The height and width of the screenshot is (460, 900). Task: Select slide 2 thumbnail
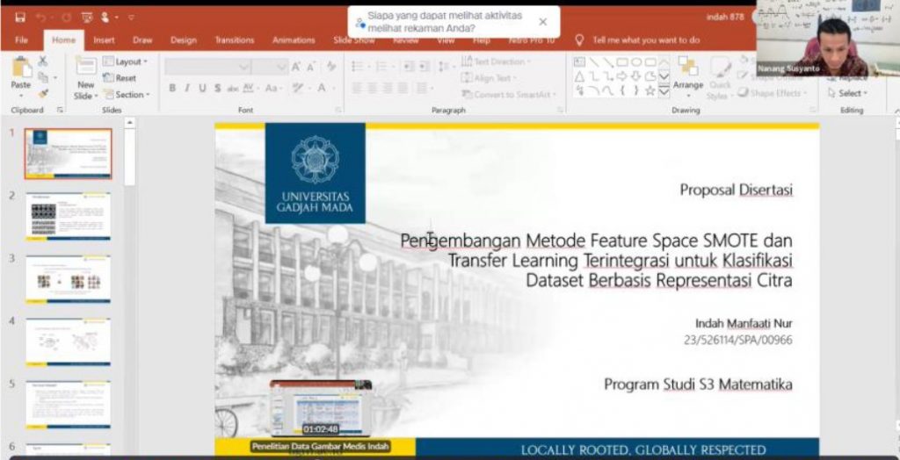click(69, 217)
